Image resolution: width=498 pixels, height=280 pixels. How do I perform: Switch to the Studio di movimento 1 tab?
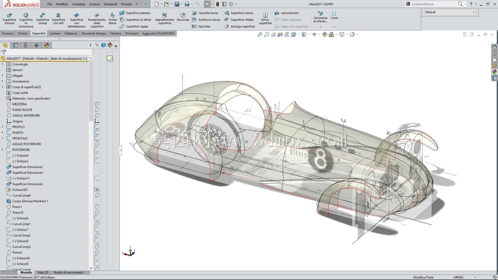click(69, 272)
